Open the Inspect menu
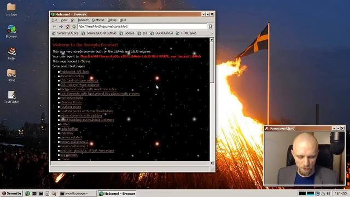The height and width of the screenshot is (197, 350). (83, 20)
